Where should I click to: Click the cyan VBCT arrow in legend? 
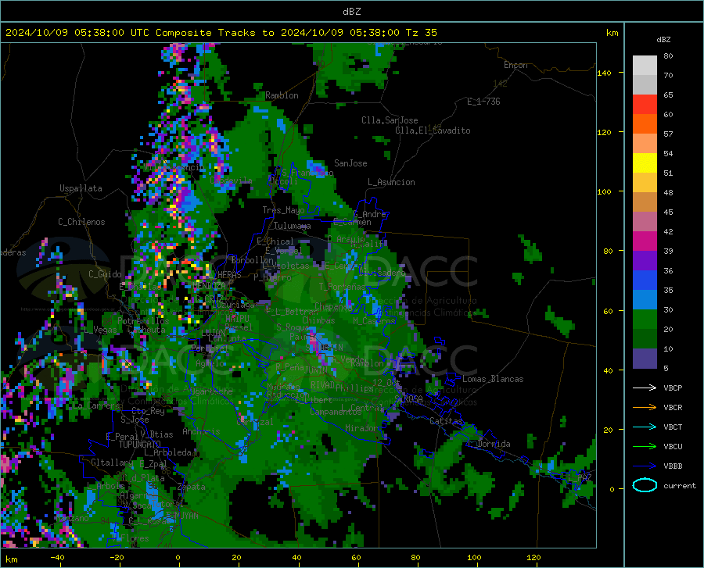coord(645,427)
